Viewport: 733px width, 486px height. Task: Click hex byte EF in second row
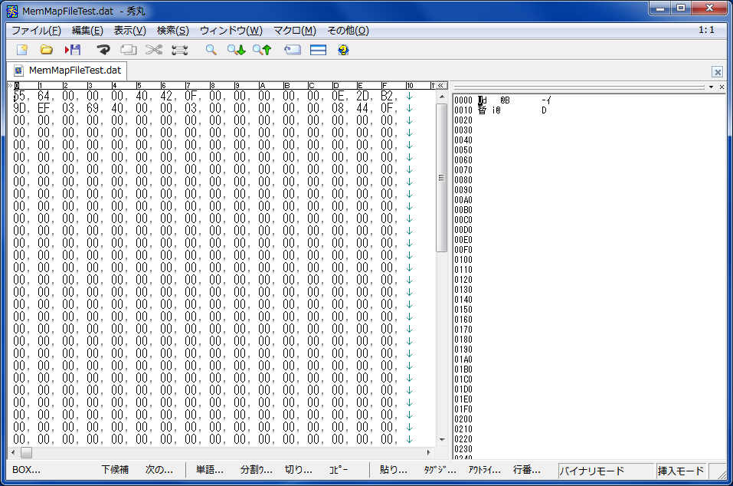44,109
